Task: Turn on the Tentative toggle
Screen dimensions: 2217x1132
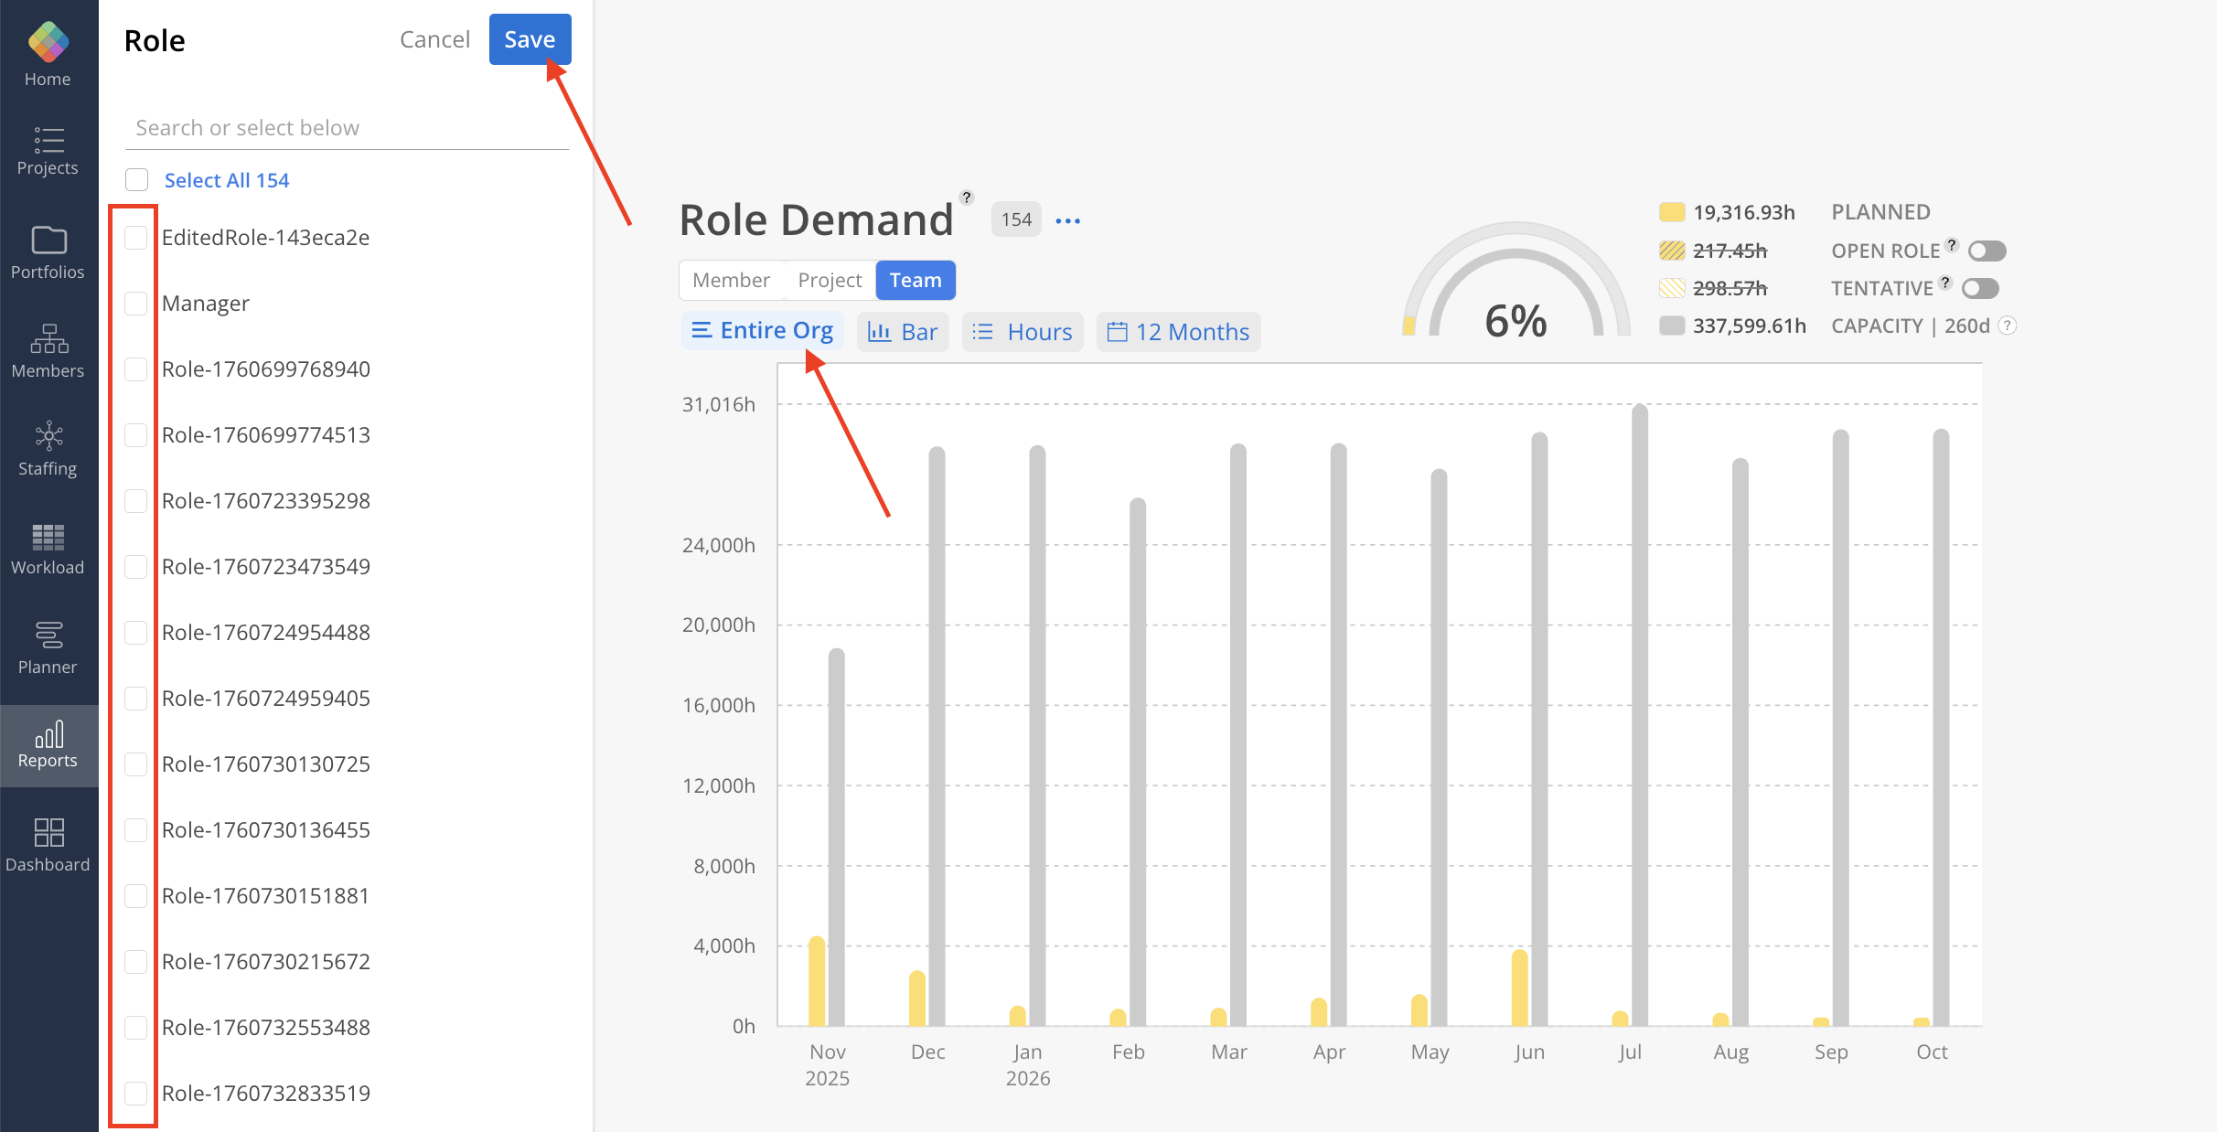Action: click(x=1980, y=289)
